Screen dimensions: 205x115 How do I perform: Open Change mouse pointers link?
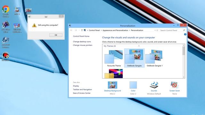83,45
